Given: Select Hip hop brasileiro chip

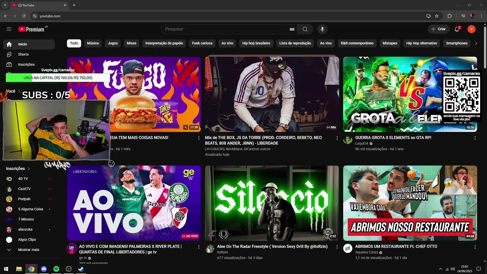Looking at the screenshot, I should pyautogui.click(x=256, y=43).
